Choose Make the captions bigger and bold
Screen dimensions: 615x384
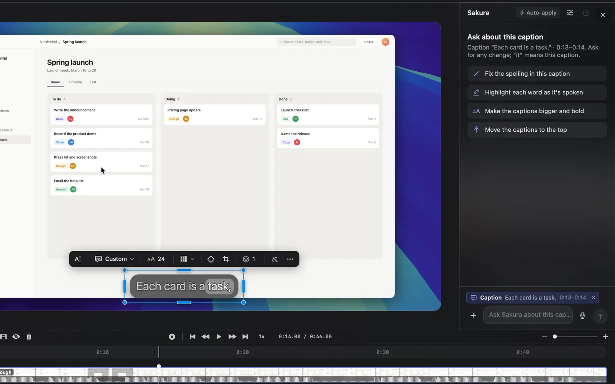(x=537, y=111)
